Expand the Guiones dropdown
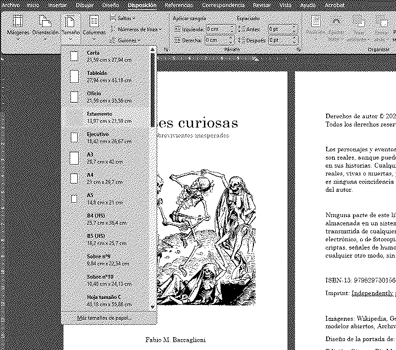The height and width of the screenshot is (350, 396). (127, 40)
